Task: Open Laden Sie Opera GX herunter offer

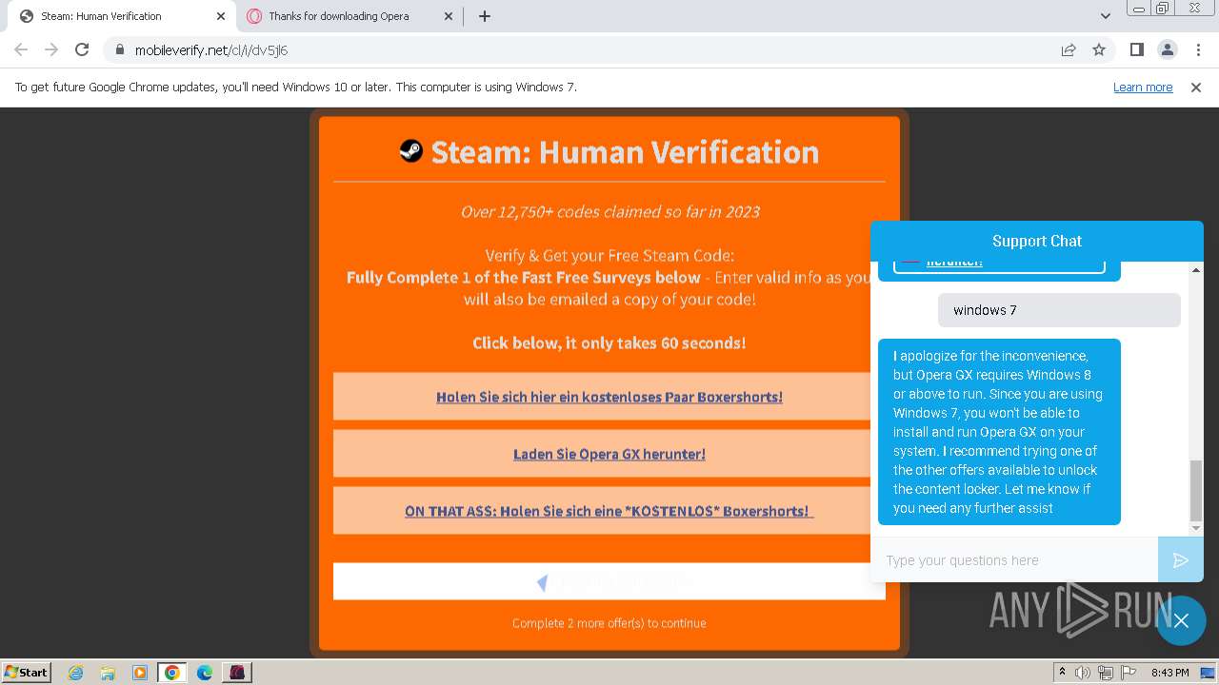Action: (x=609, y=454)
